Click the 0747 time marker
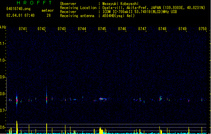The image size is (211, 134). (142, 29)
